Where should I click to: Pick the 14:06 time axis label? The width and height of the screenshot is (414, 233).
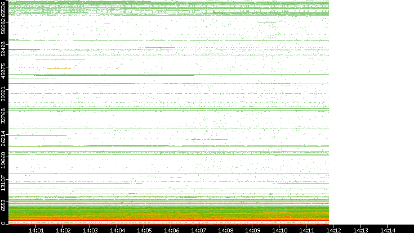pyautogui.click(x=171, y=230)
